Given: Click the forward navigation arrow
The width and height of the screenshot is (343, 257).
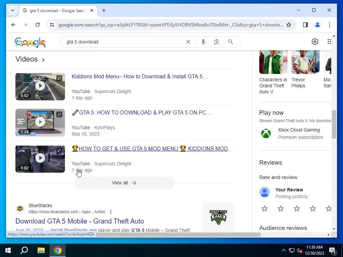Looking at the screenshot, I should click(x=25, y=25).
